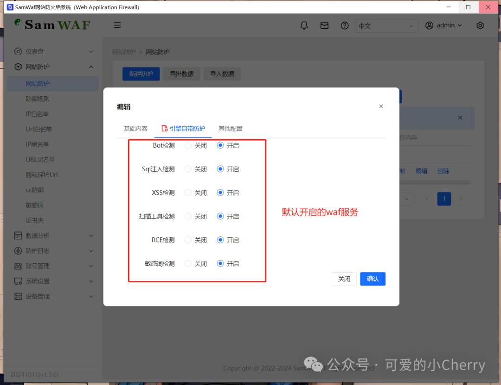Expand the 数据分析 sidebar section
This screenshot has width=501, height=385.
[x=91, y=236]
